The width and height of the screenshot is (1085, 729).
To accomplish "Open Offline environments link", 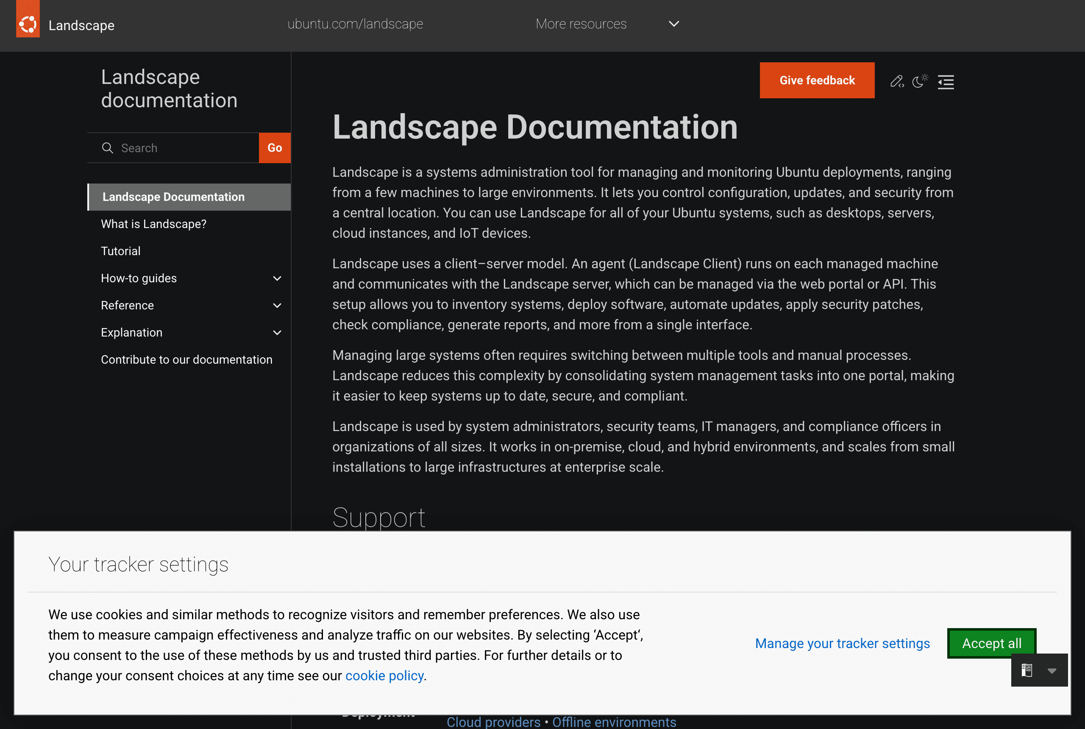I will (614, 722).
